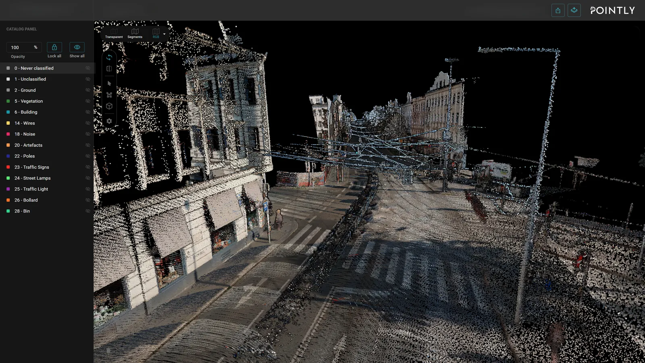
Task: Click the yellow Wires color swatch
Action: pyautogui.click(x=8, y=123)
